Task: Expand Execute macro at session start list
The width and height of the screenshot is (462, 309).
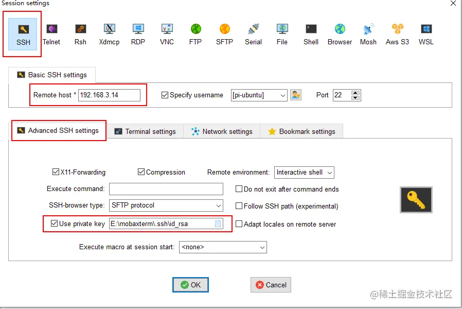Action: pos(262,247)
